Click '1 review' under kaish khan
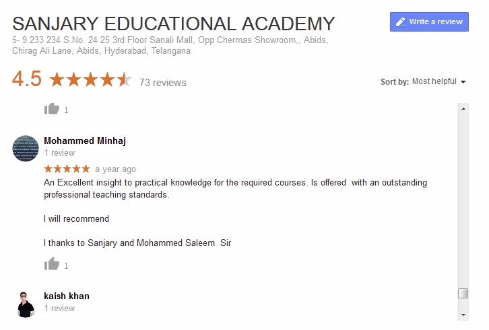Screen dimensions: 489x330 coord(59,308)
